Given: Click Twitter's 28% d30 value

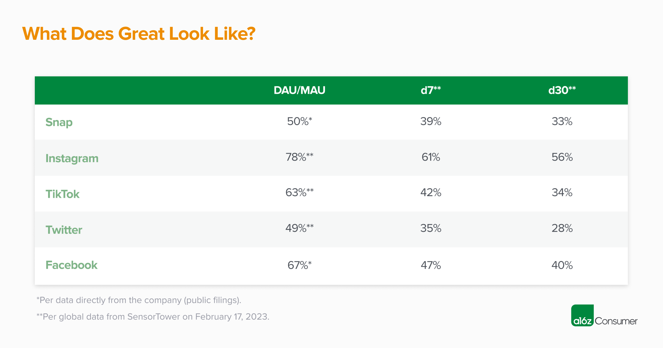Looking at the screenshot, I should pos(562,228).
